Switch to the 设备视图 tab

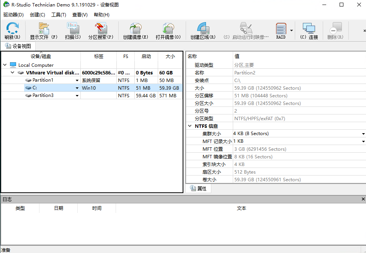point(18,46)
